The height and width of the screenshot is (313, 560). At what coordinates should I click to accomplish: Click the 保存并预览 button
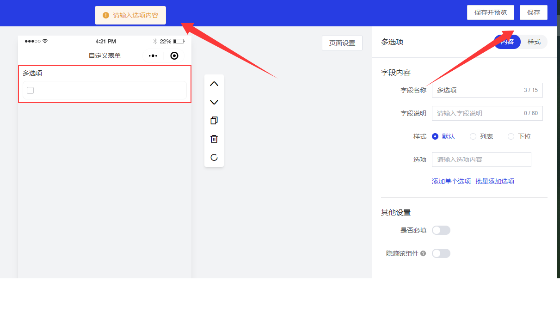[490, 12]
